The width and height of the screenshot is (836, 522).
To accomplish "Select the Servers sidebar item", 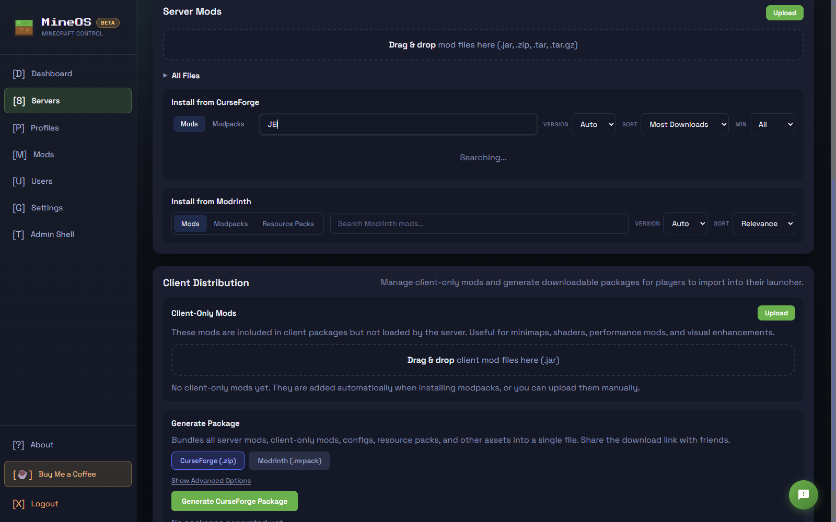I will (45, 100).
